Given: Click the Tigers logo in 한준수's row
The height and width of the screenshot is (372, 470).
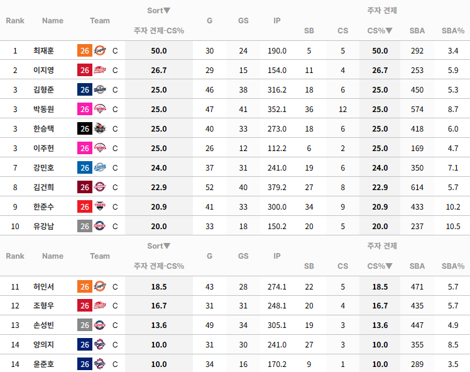Looking at the screenshot, I should coord(100,206).
